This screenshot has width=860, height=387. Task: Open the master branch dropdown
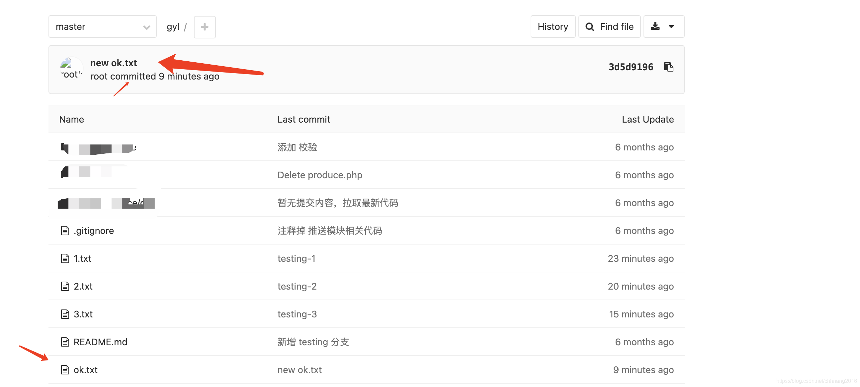pyautogui.click(x=103, y=27)
